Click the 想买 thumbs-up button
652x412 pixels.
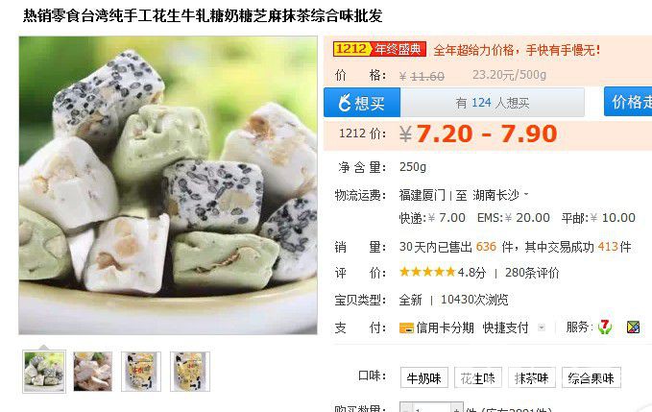[362, 102]
